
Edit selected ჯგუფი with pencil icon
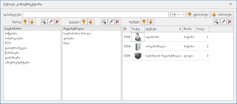tap(111, 22)
